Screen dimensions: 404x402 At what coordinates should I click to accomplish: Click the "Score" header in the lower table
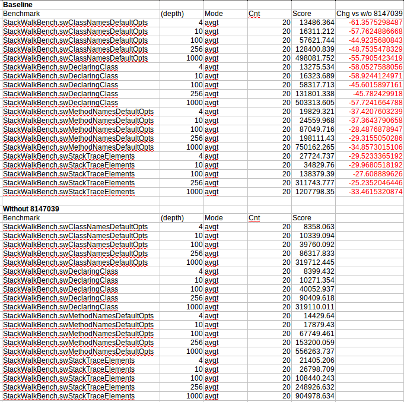pyautogui.click(x=302, y=218)
